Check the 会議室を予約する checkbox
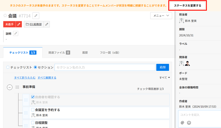The image size is (221, 128). 33,110
